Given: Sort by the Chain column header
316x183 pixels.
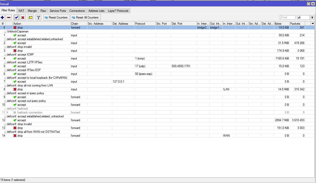Looking at the screenshot, I should coord(79,24).
